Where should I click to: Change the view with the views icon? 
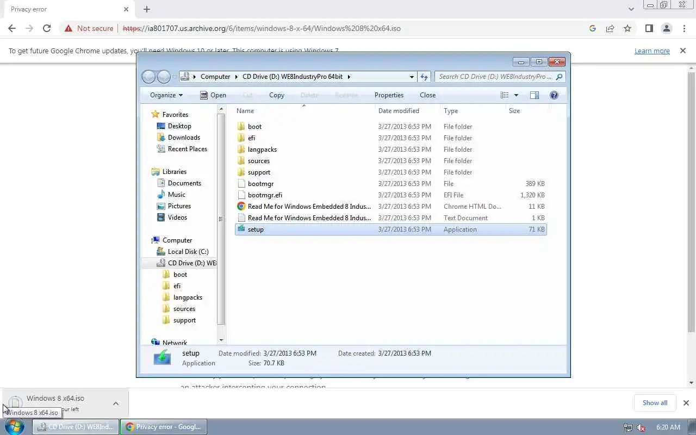505,95
